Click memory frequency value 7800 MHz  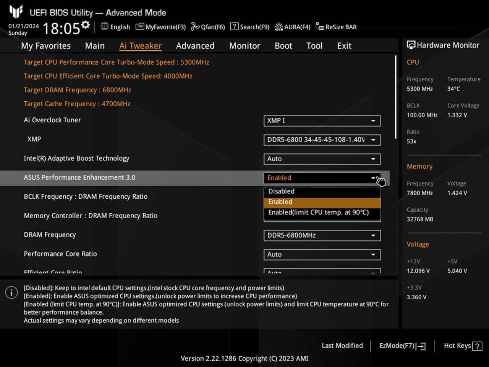pos(420,193)
